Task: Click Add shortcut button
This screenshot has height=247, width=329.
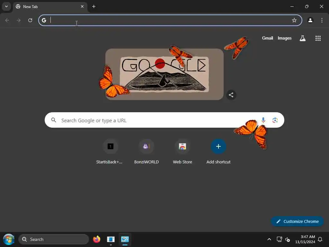Action: pyautogui.click(x=218, y=151)
